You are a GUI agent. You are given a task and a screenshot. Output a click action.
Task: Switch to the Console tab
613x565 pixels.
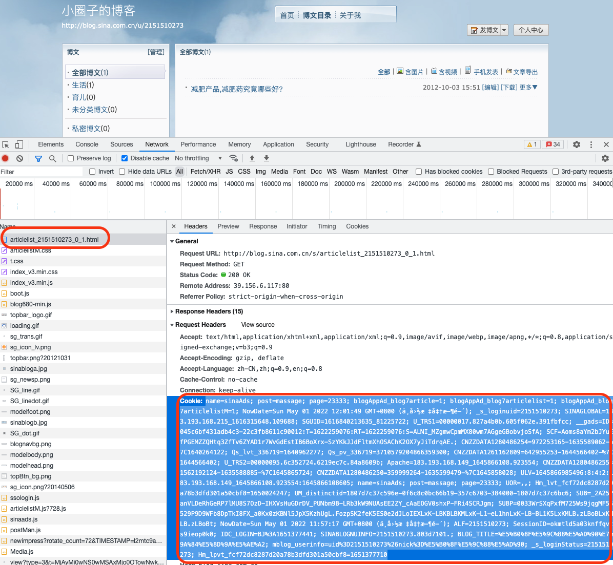tap(87, 144)
